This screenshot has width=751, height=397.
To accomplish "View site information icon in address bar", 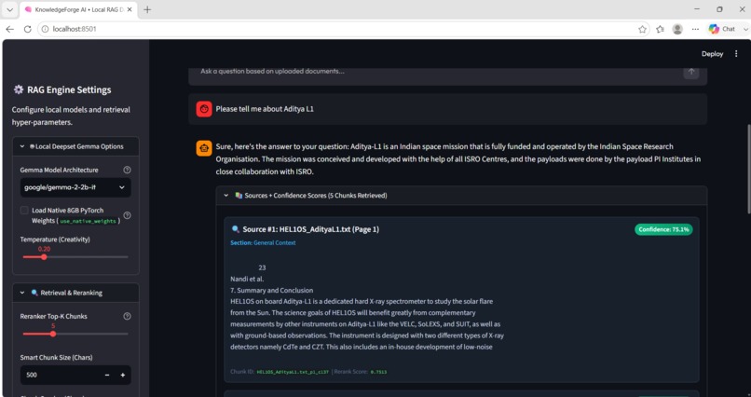I will pyautogui.click(x=45, y=29).
